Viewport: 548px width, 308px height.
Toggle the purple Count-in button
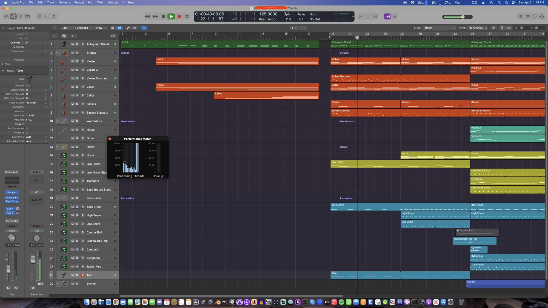(387, 17)
